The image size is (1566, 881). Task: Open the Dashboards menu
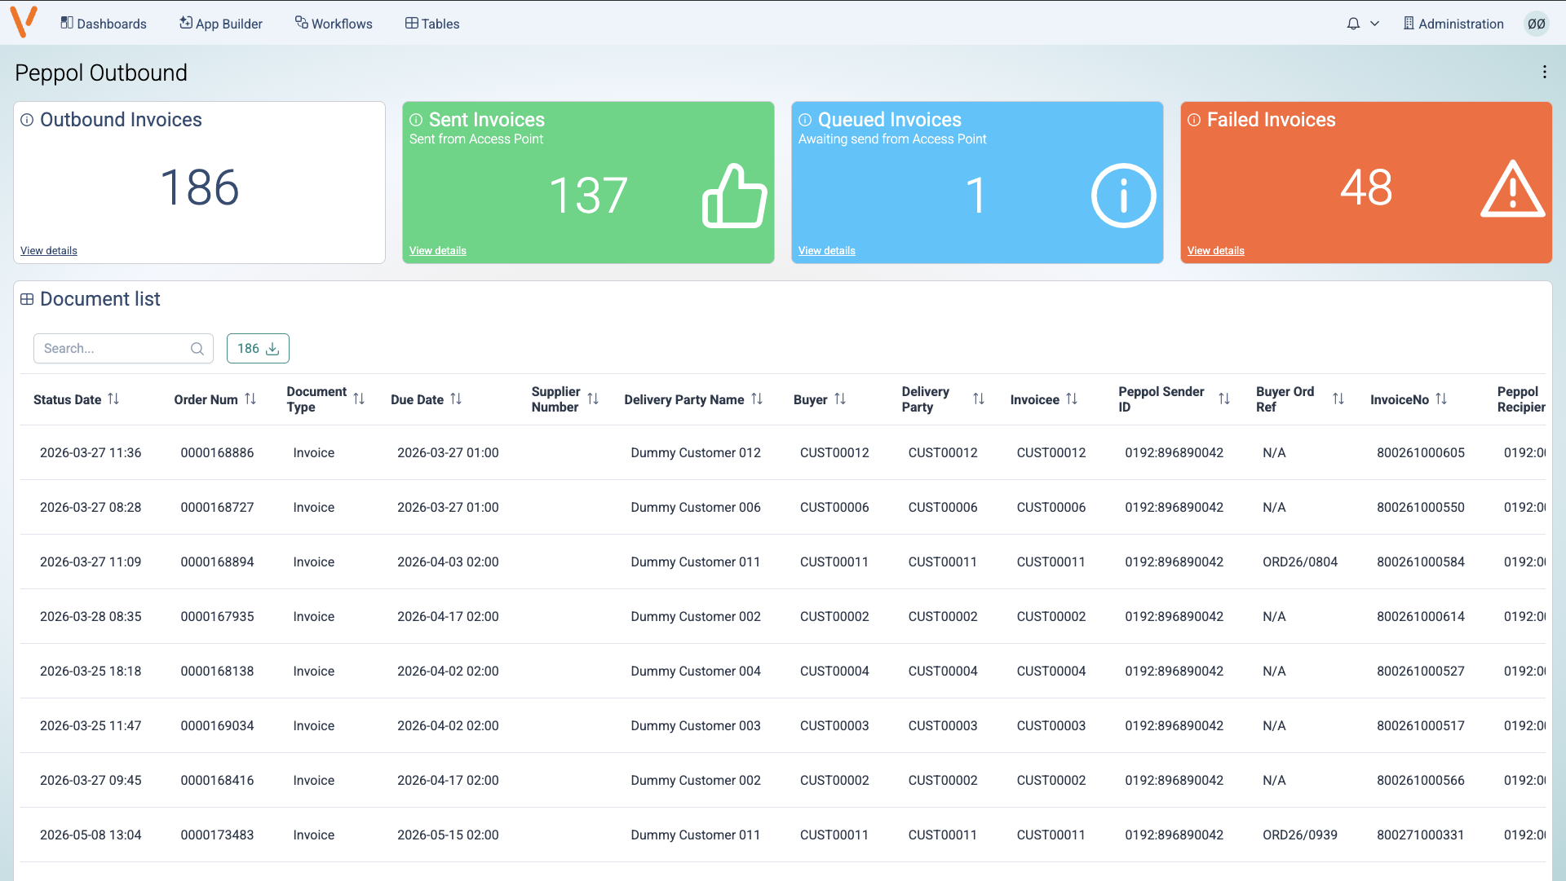click(x=104, y=24)
